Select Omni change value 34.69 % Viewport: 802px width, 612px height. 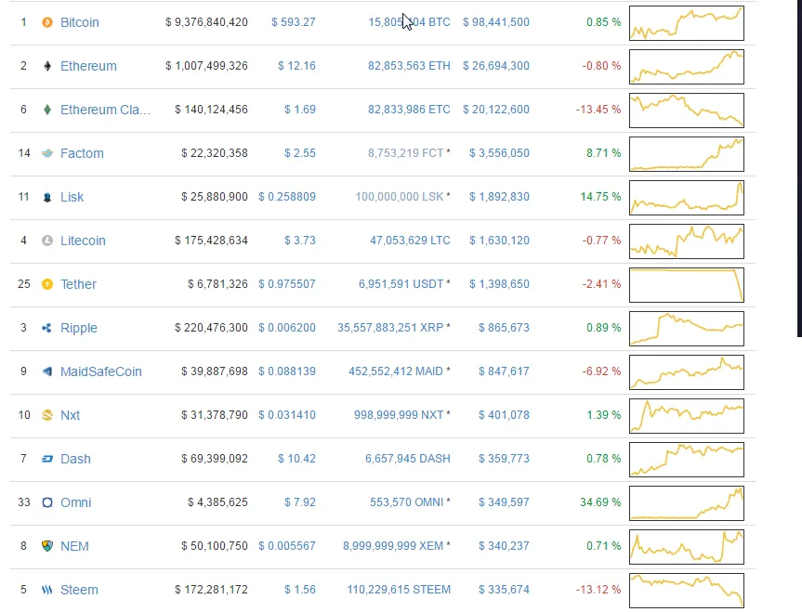600,502
